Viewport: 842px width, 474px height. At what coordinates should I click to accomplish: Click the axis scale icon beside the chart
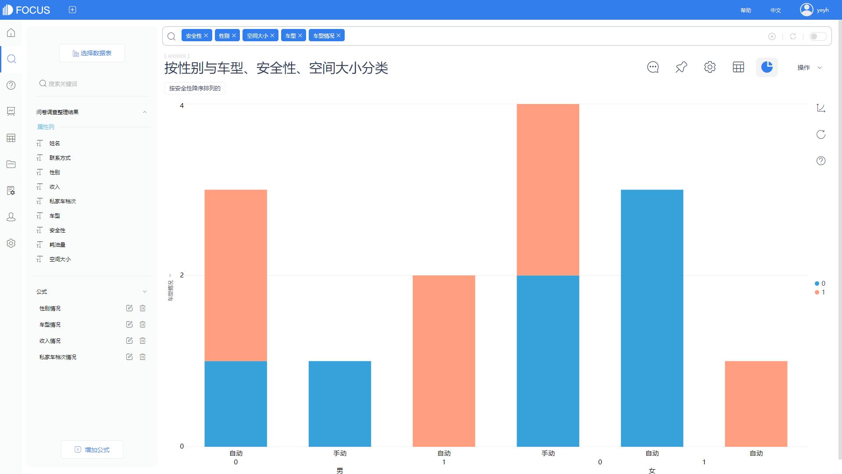(x=821, y=108)
